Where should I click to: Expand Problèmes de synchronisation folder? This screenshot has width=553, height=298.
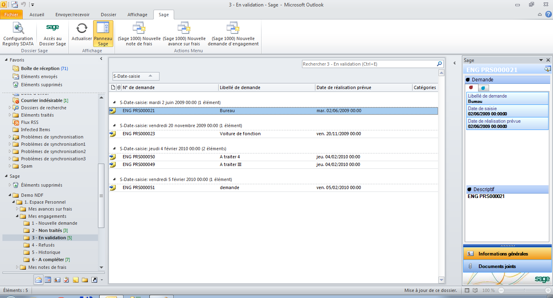(10, 137)
